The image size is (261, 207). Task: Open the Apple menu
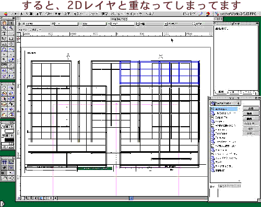coord(6,14)
